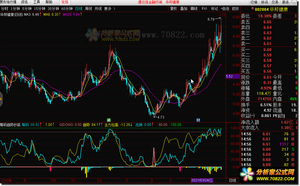
Task: Click the stock title 002004 华邦健康
Action: (271, 9)
